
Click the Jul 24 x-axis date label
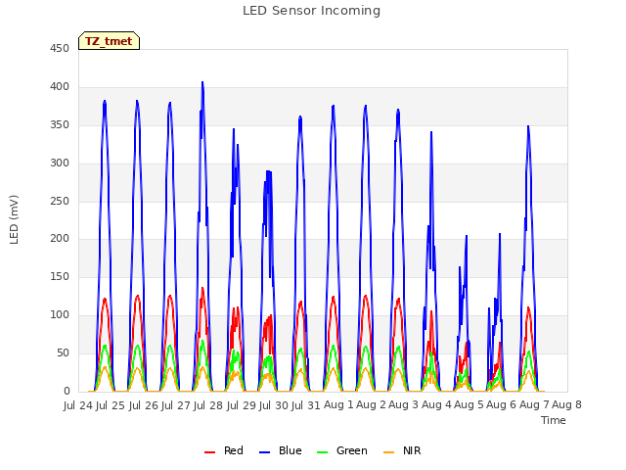tap(78, 405)
